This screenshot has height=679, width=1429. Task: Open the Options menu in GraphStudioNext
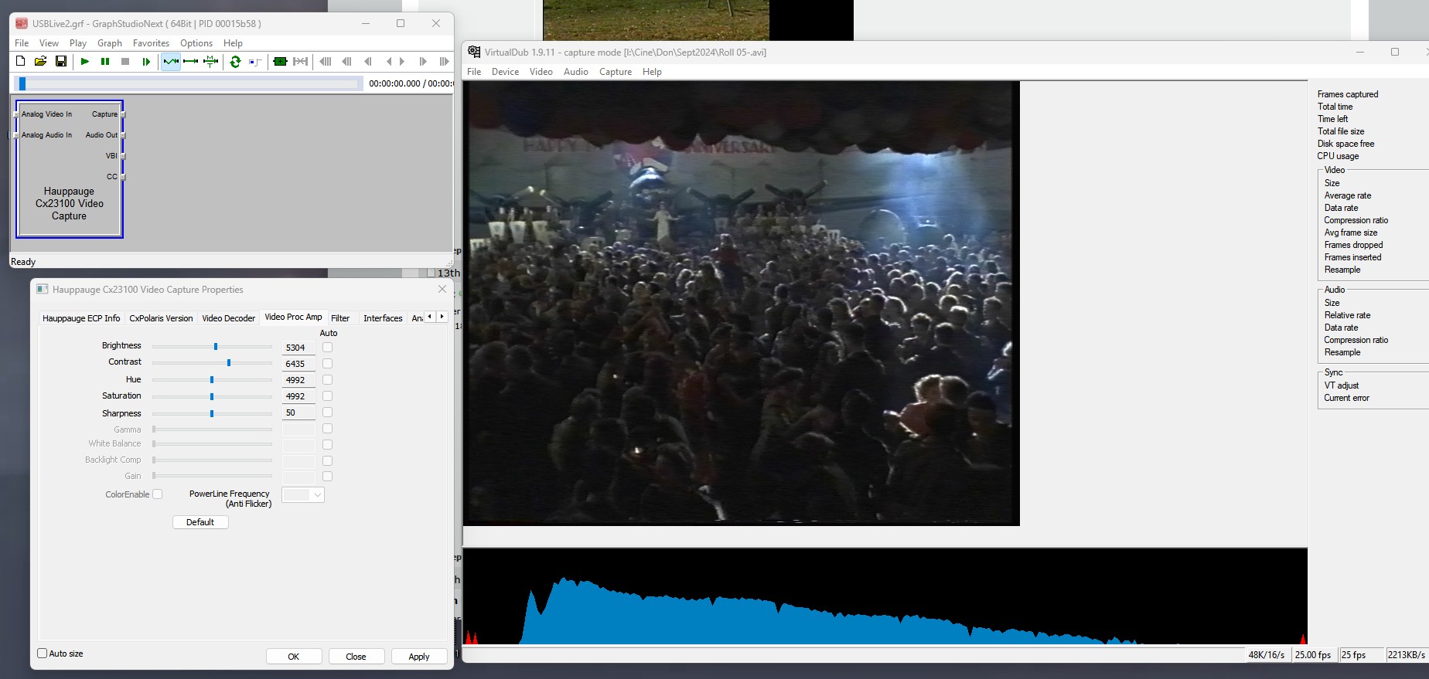(x=196, y=43)
